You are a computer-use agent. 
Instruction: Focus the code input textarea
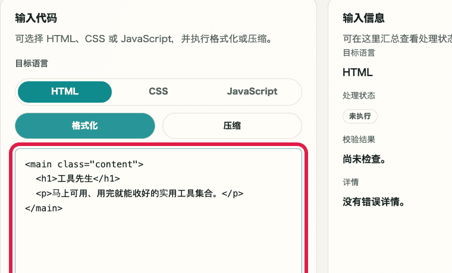(159, 211)
